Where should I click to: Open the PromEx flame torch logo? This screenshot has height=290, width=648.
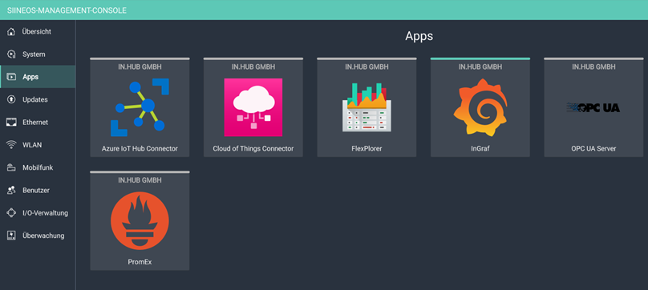pyautogui.click(x=140, y=221)
